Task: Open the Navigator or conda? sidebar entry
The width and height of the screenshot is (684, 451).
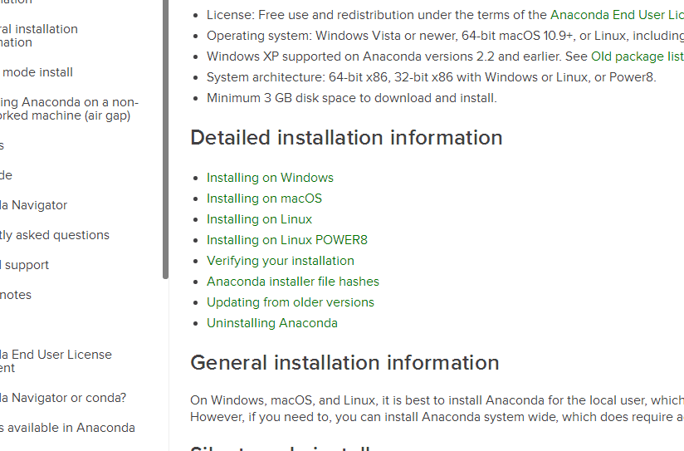Action: click(x=63, y=398)
